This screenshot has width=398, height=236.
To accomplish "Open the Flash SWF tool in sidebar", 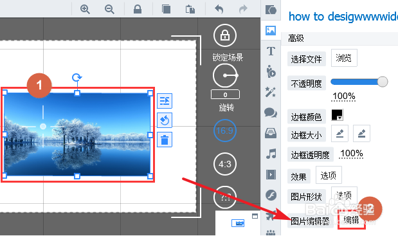I will coord(271,195).
